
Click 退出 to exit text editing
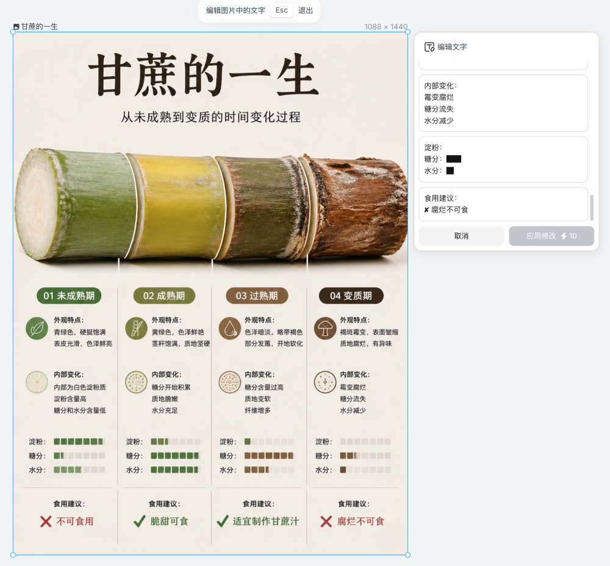(x=306, y=10)
